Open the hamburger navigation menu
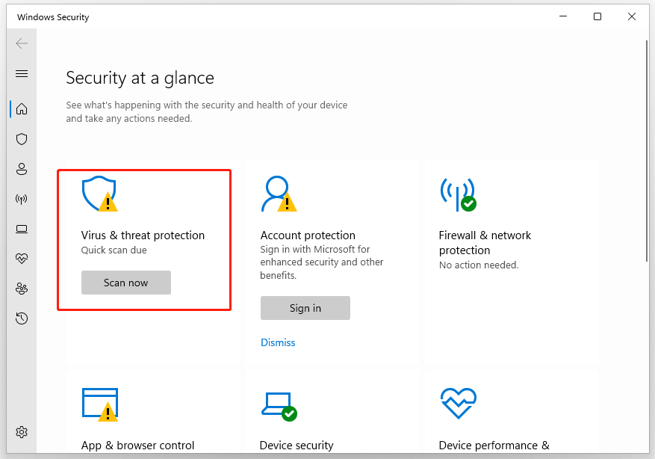655x459 pixels. pos(22,74)
